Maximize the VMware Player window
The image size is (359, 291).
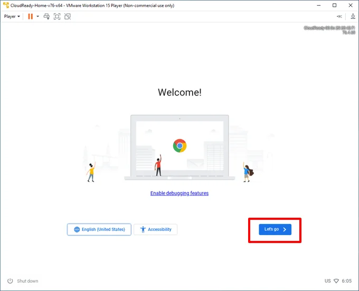[x=335, y=5]
